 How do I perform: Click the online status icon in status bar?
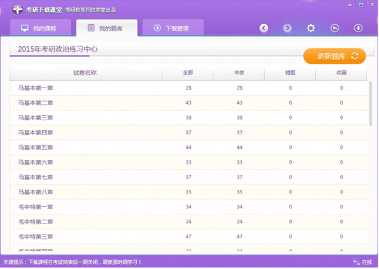coord(357,262)
